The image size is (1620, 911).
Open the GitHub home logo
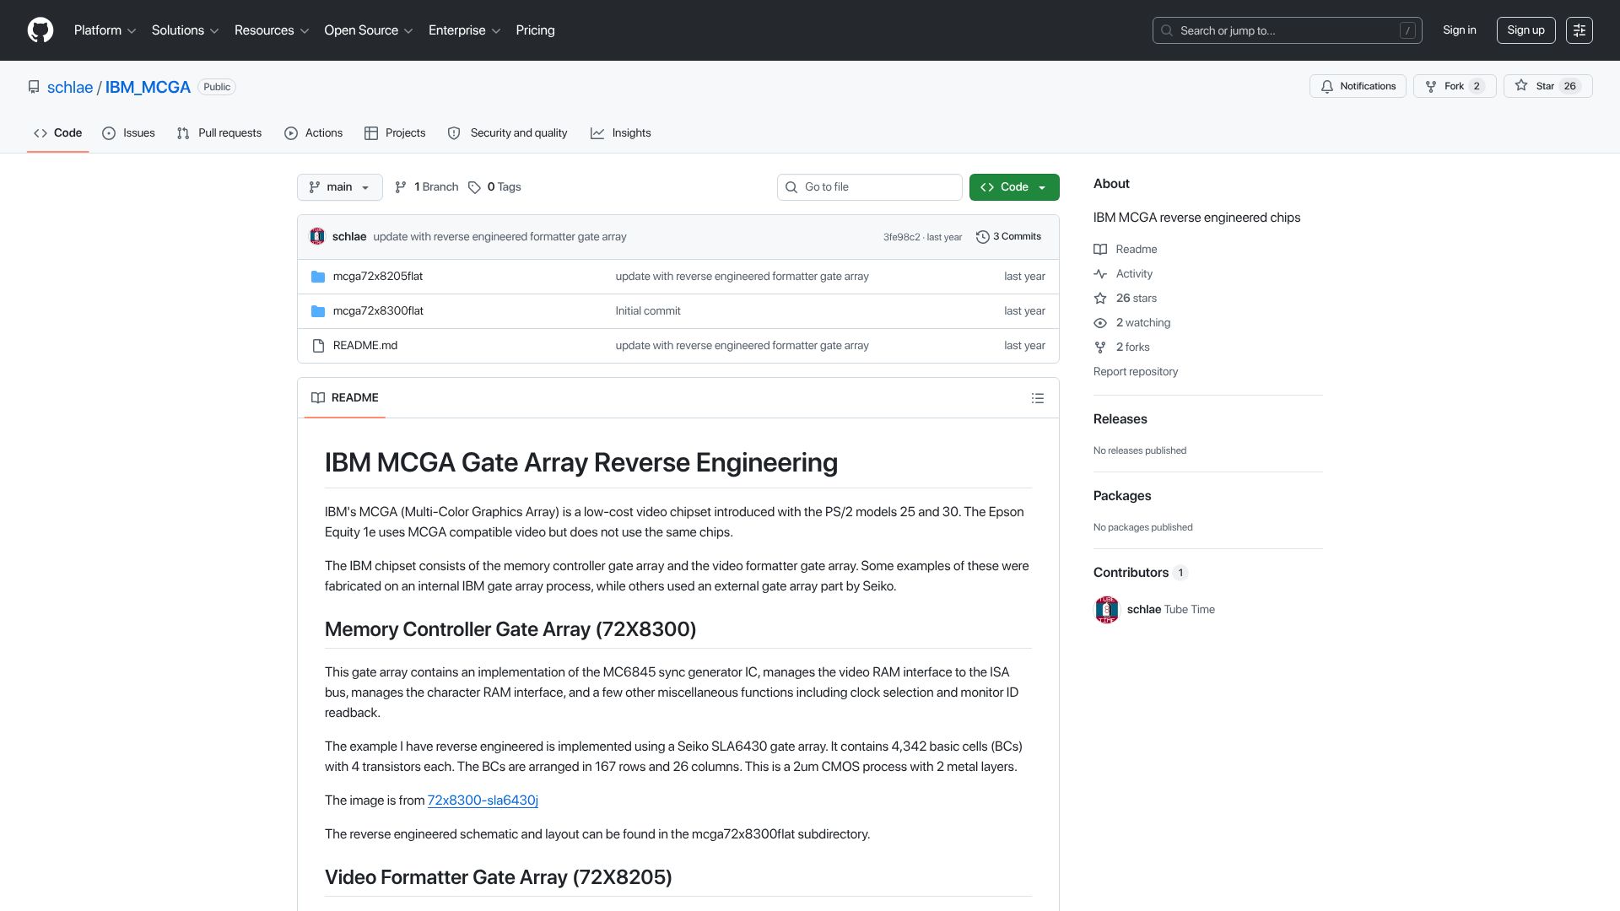click(40, 30)
